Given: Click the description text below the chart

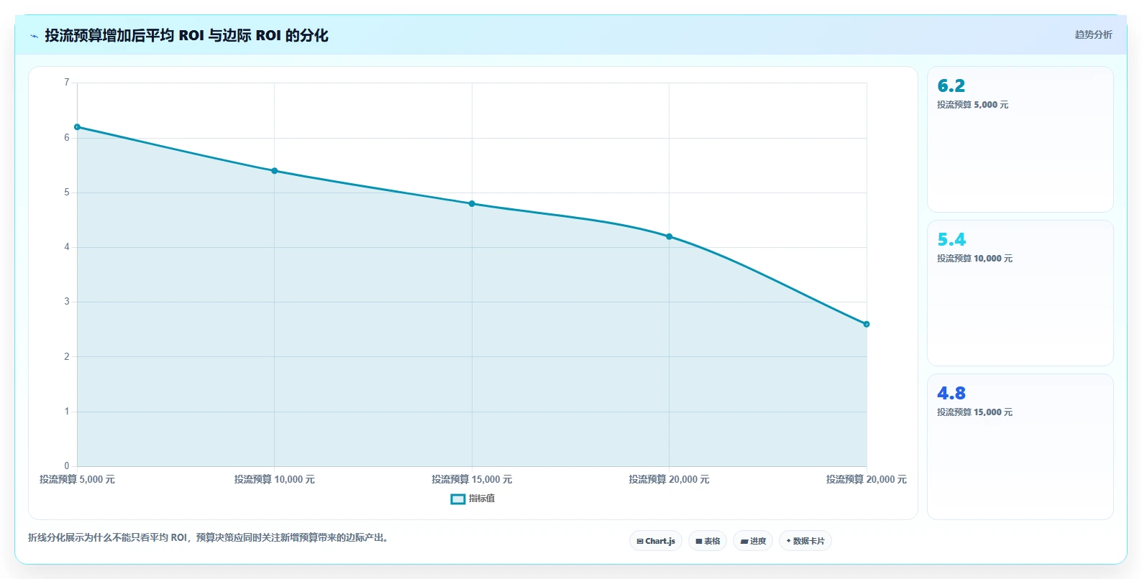Looking at the screenshot, I should [209, 537].
